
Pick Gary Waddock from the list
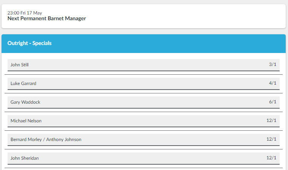(26, 102)
